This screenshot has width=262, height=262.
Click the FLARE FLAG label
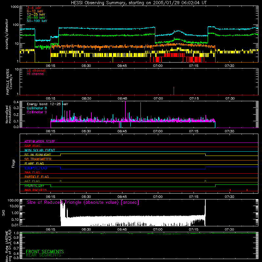(x=34, y=163)
